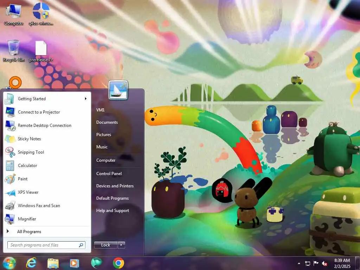360x270 pixels.
Task: Expand the Getting Started submenu arrow
Action: [x=86, y=99]
